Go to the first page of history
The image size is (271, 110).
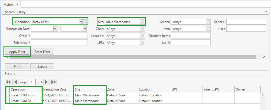click(8, 82)
